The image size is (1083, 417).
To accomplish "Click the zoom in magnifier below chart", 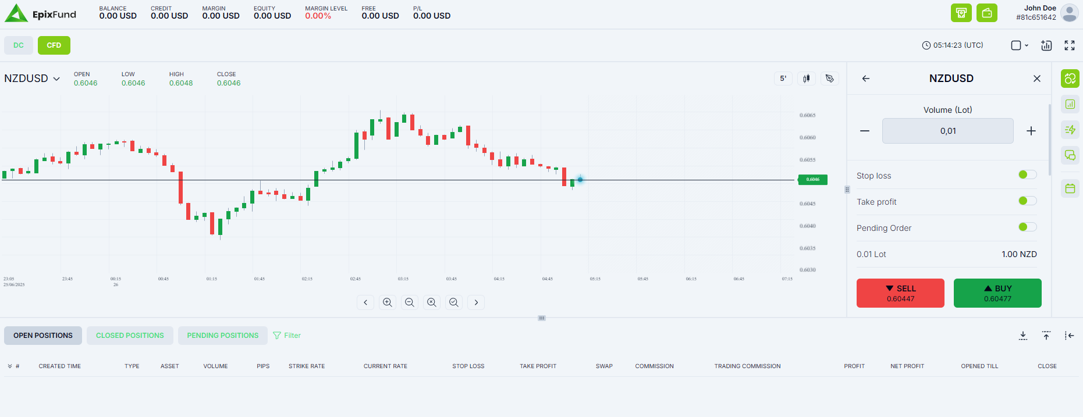I will [x=387, y=302].
